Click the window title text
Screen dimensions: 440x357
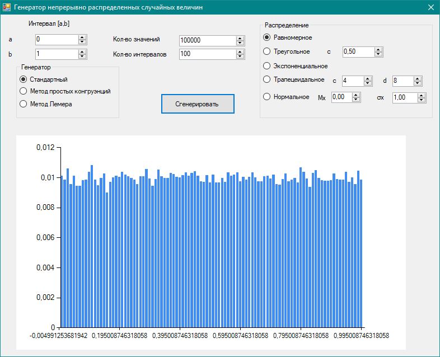point(108,7)
